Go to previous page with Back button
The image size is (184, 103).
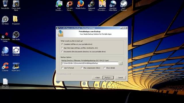[x=97, y=78]
